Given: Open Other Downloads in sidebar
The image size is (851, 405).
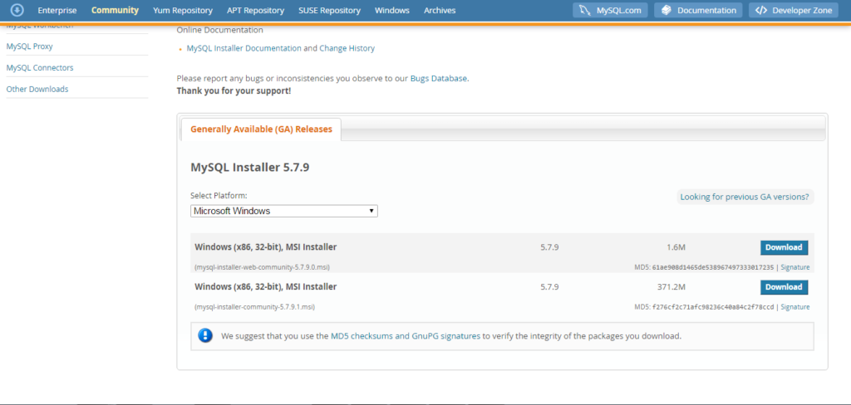Looking at the screenshot, I should click(x=37, y=89).
